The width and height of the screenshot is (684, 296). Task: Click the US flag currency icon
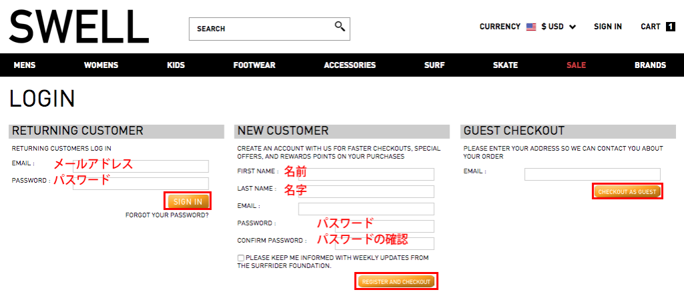531,27
